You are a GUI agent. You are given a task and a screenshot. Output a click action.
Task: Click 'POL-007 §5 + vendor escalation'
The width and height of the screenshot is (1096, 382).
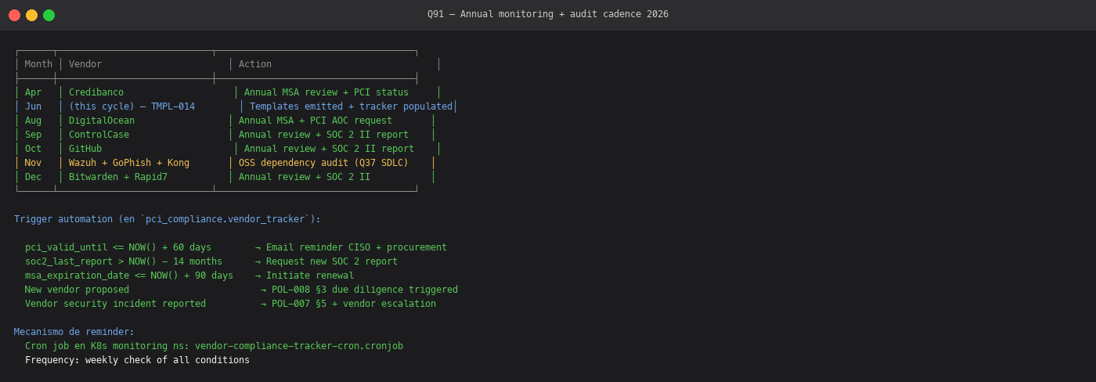pos(354,304)
